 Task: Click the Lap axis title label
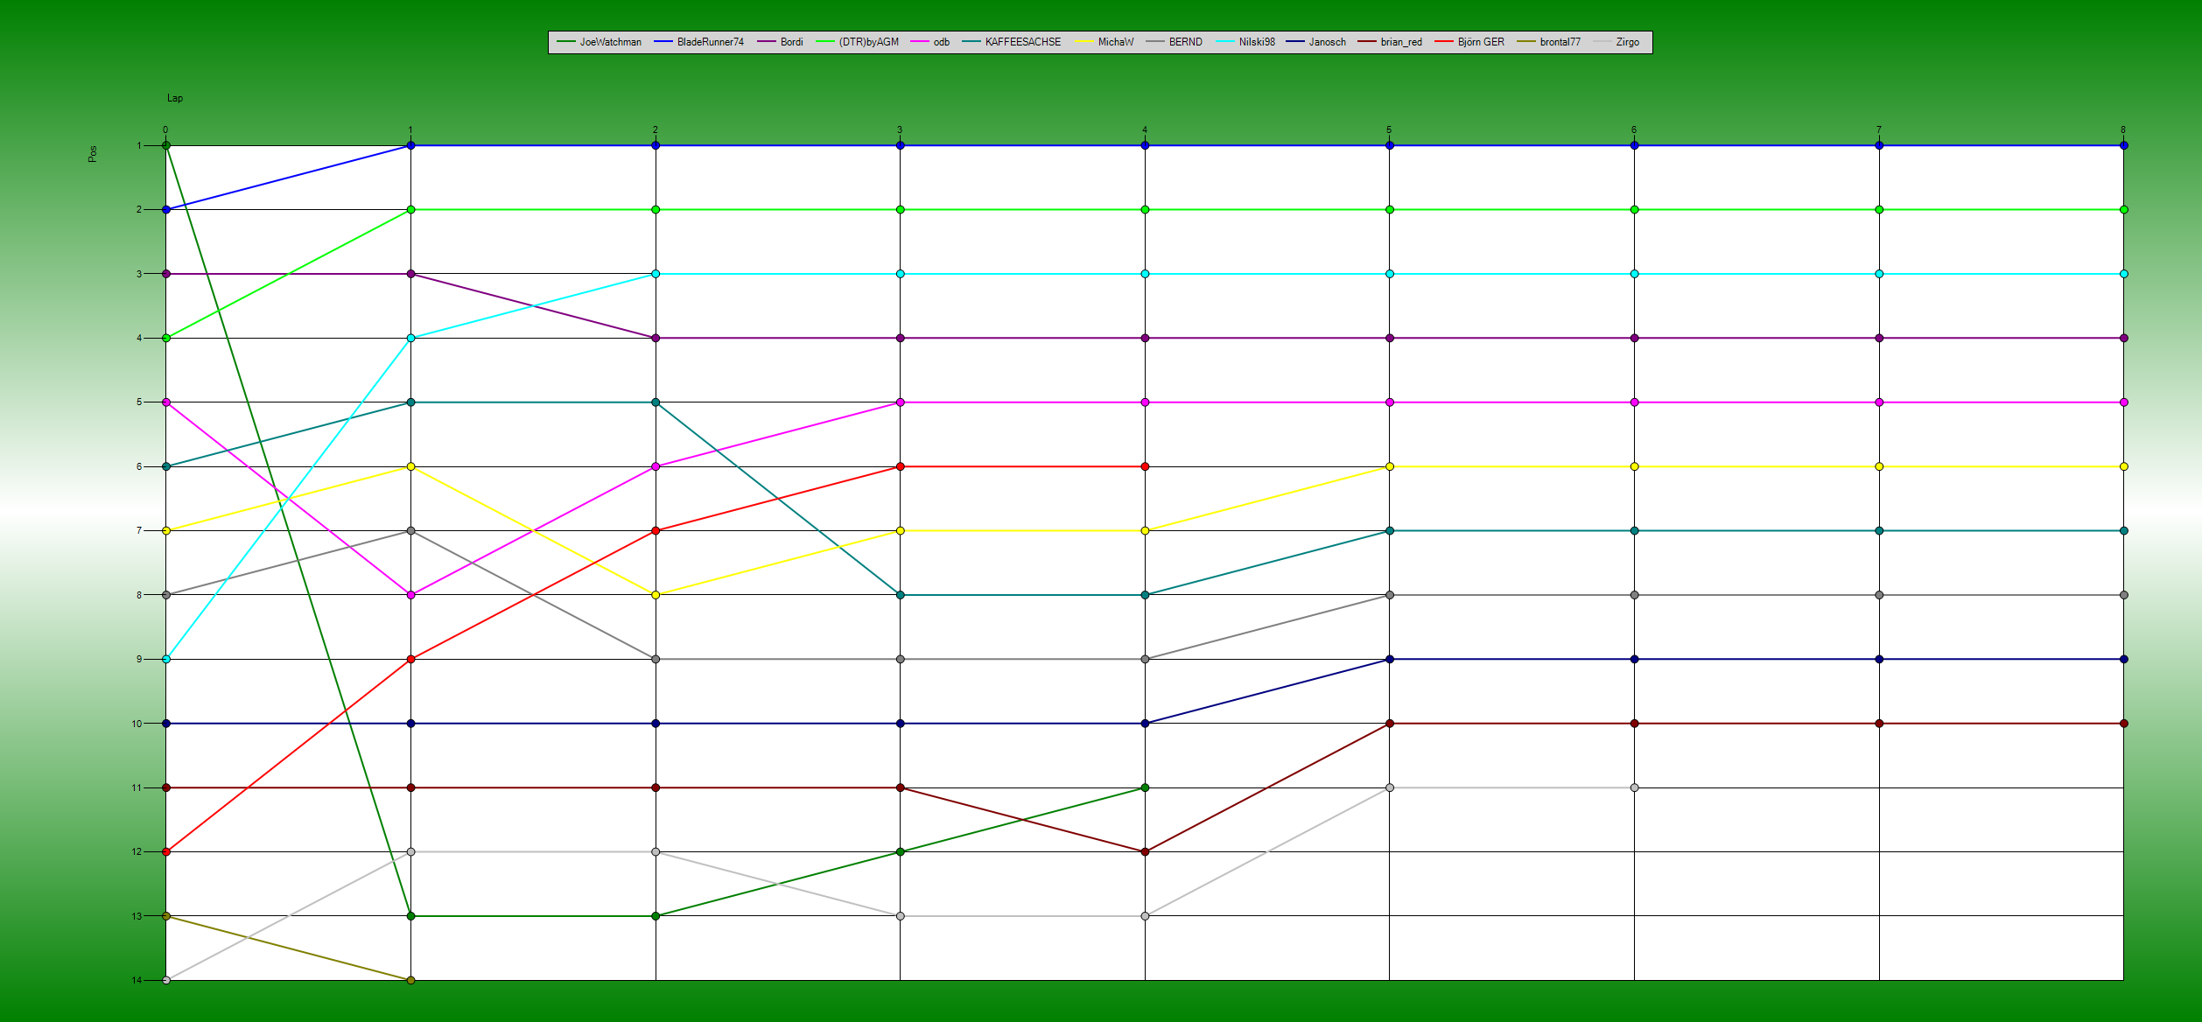175,98
